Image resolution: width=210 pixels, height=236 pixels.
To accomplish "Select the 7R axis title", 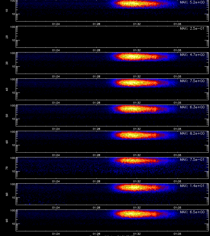I will point(7,168).
